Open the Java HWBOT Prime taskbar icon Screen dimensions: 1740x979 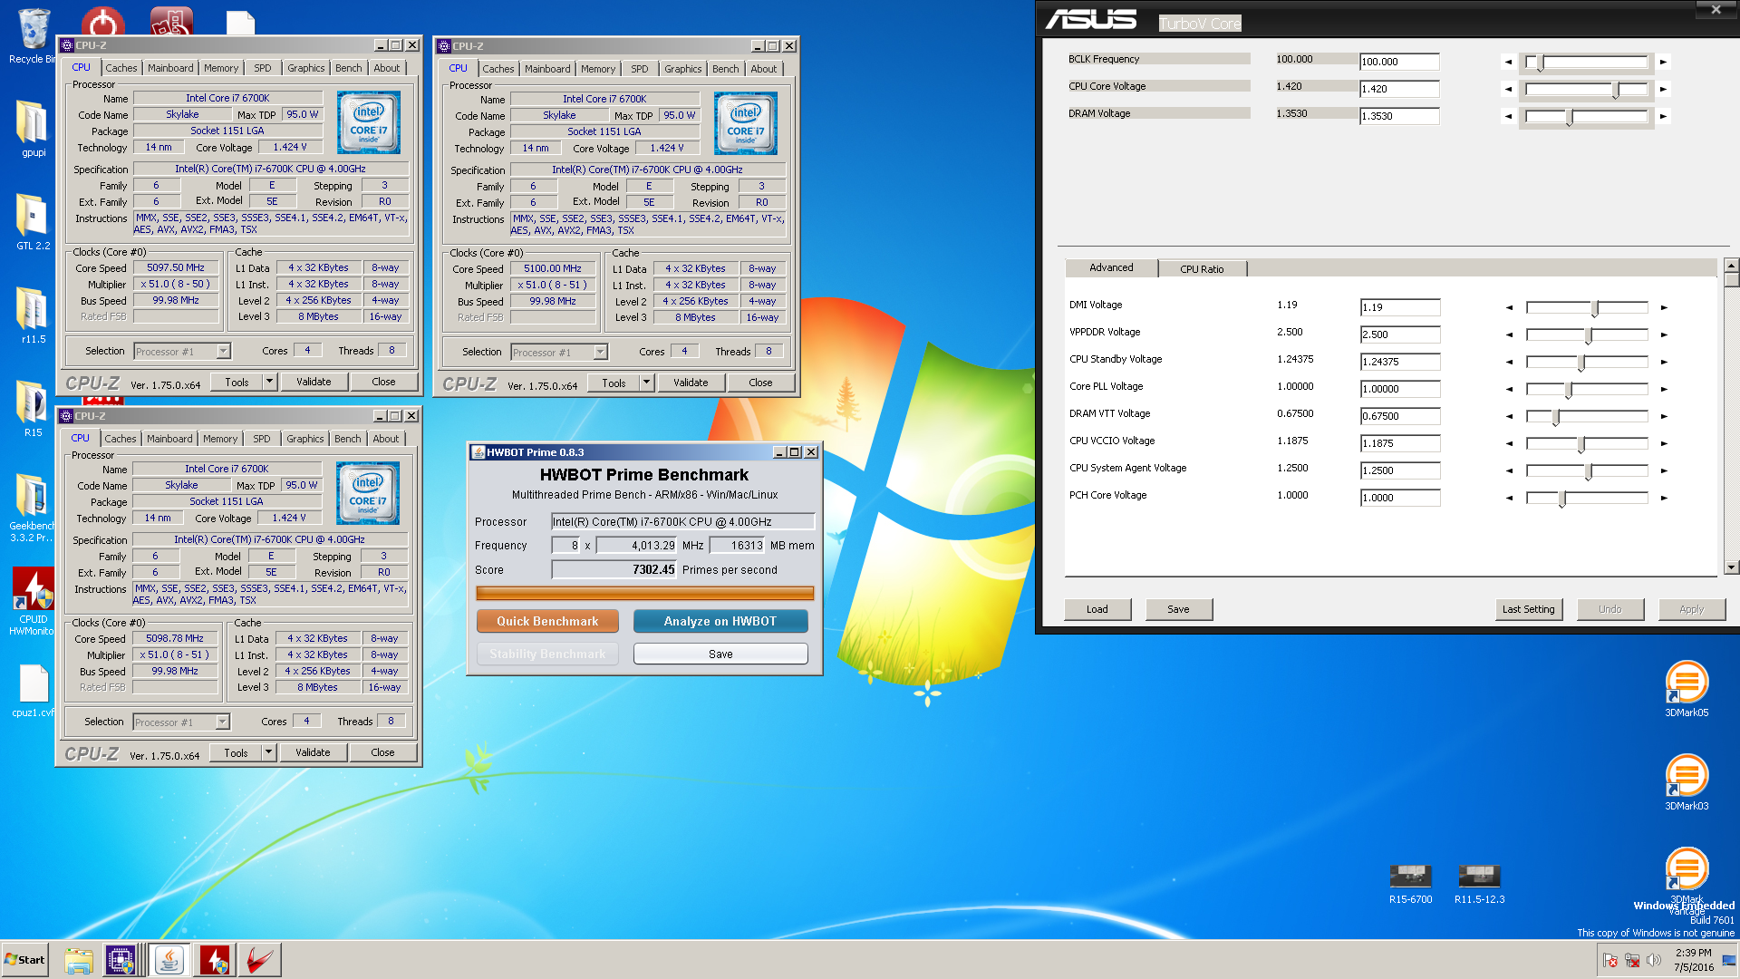[x=169, y=960]
